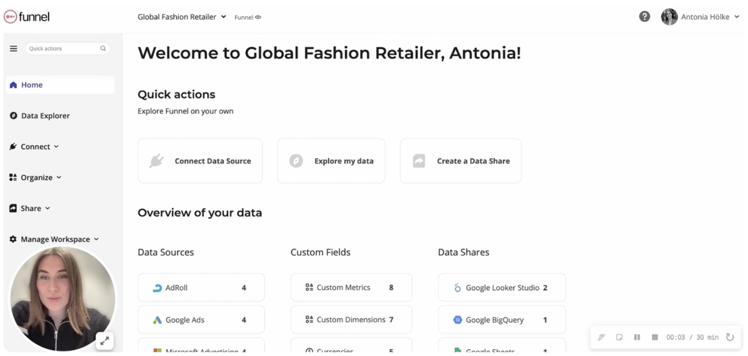
Task: Open the Antonia Hölke account menu
Action: click(701, 17)
